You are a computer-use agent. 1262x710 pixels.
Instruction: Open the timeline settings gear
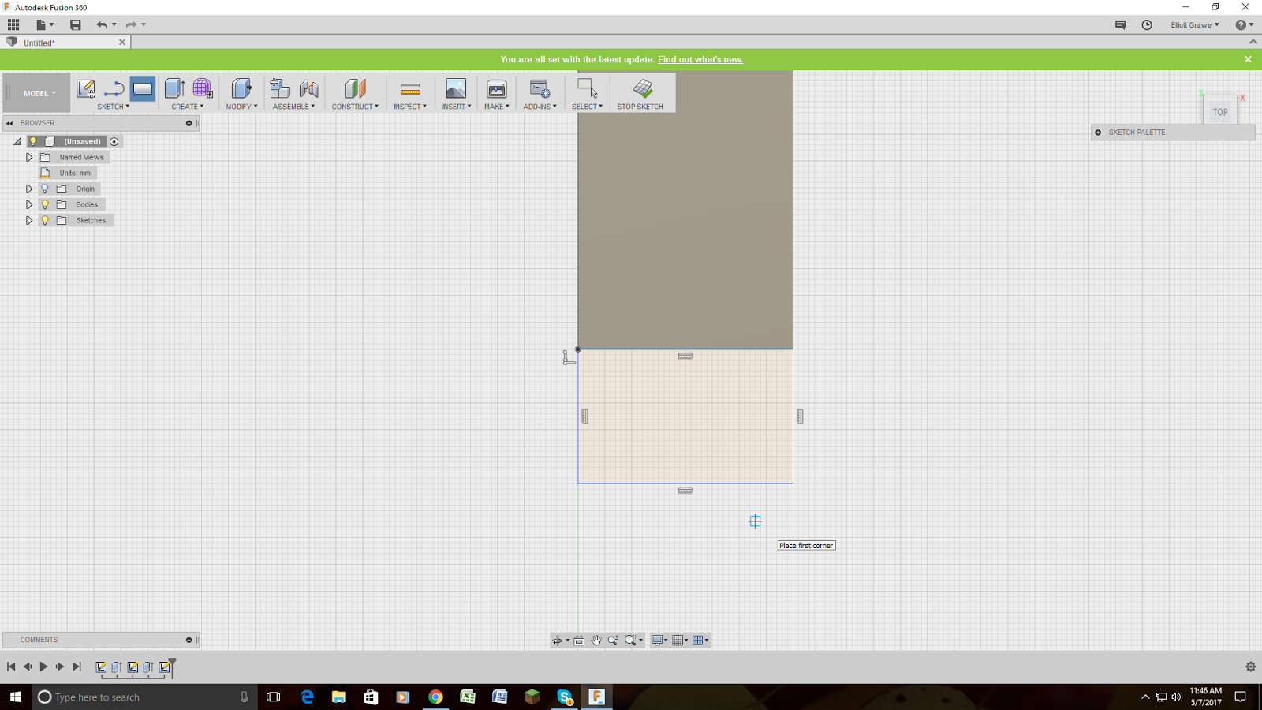click(1250, 667)
